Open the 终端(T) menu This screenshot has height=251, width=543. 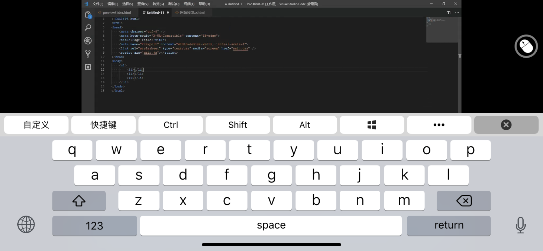point(189,4)
